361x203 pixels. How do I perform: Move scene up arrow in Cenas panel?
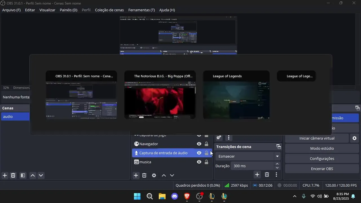coord(33,175)
